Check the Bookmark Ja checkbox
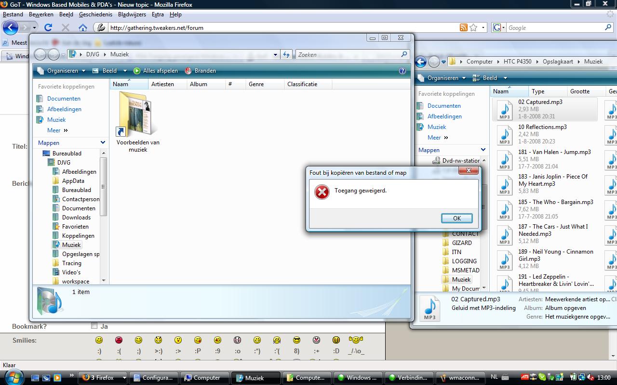This screenshot has width=617, height=385. [94, 326]
